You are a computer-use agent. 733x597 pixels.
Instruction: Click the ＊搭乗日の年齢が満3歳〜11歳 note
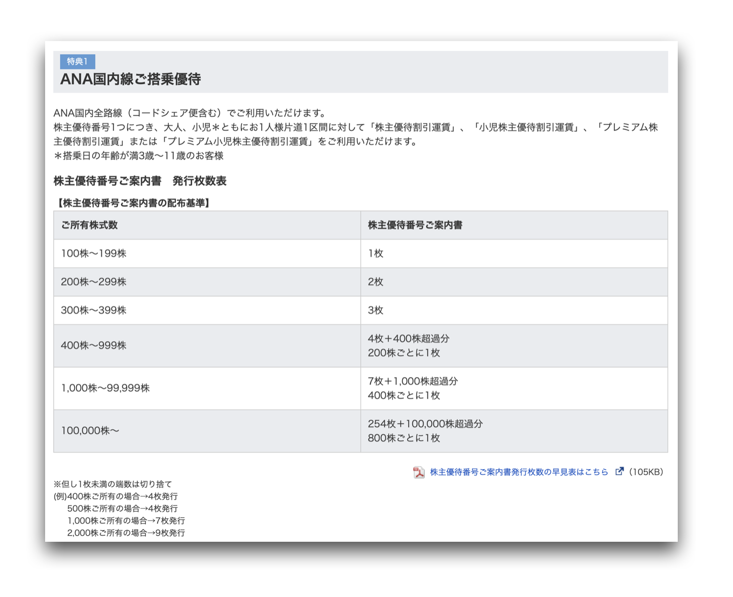pyautogui.click(x=138, y=156)
